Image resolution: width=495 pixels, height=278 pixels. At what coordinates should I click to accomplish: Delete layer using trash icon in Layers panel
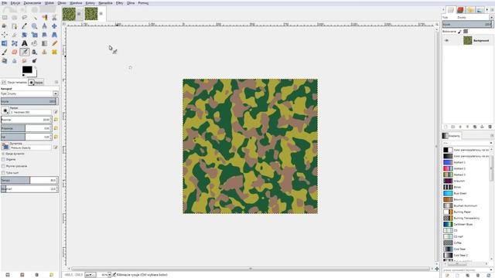pyautogui.click(x=490, y=127)
